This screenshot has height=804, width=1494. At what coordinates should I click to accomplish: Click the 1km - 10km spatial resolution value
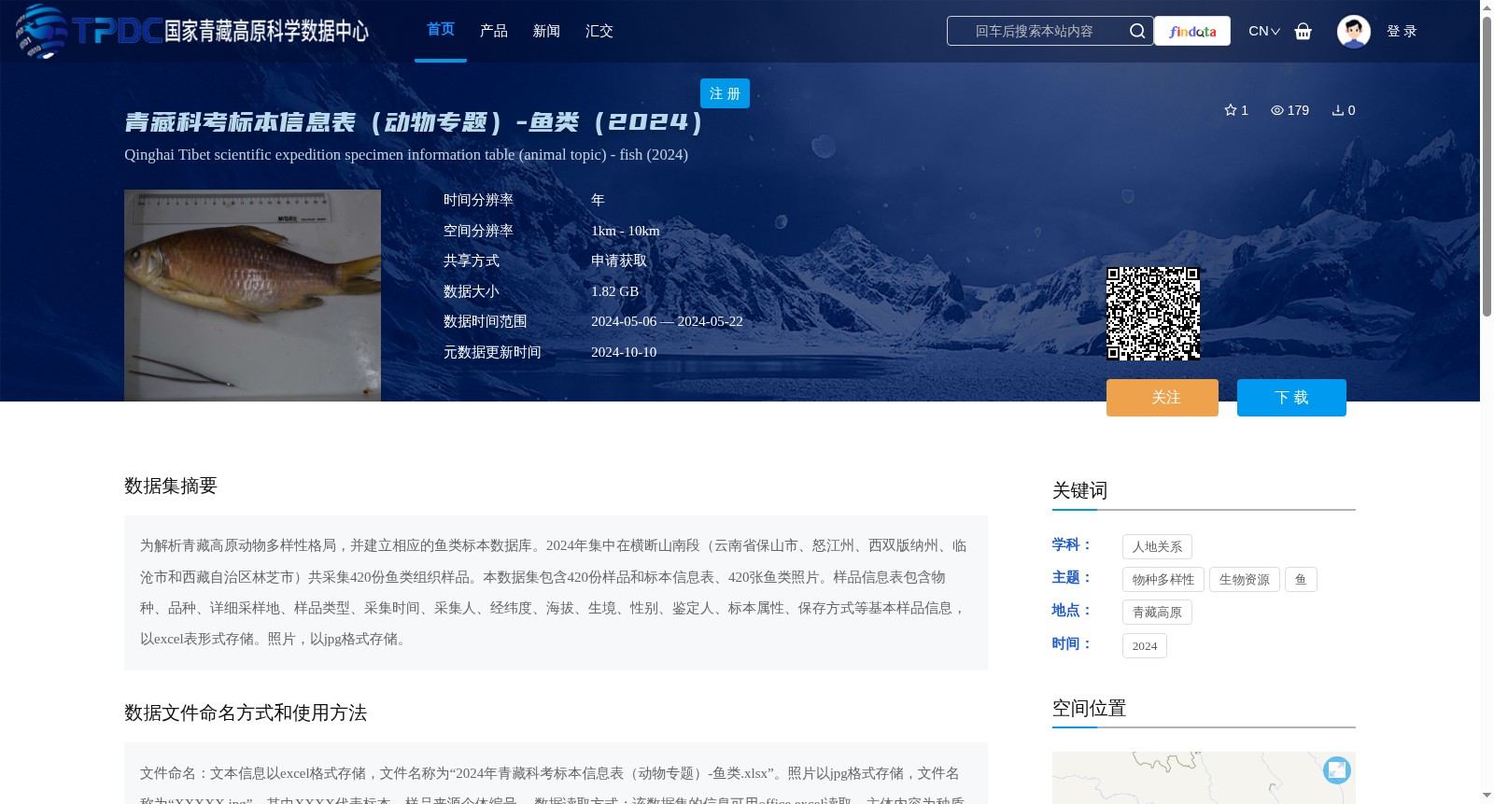625,231
